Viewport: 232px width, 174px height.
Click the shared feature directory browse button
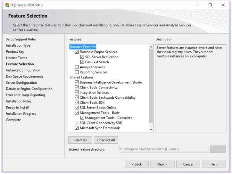(218, 149)
